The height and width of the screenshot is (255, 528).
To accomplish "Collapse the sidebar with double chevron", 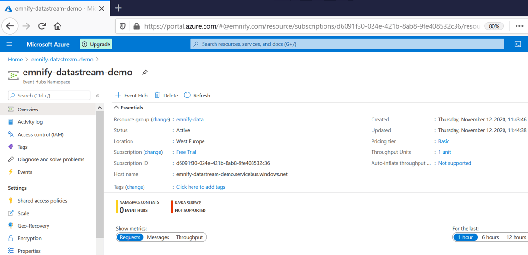I will tap(97, 96).
